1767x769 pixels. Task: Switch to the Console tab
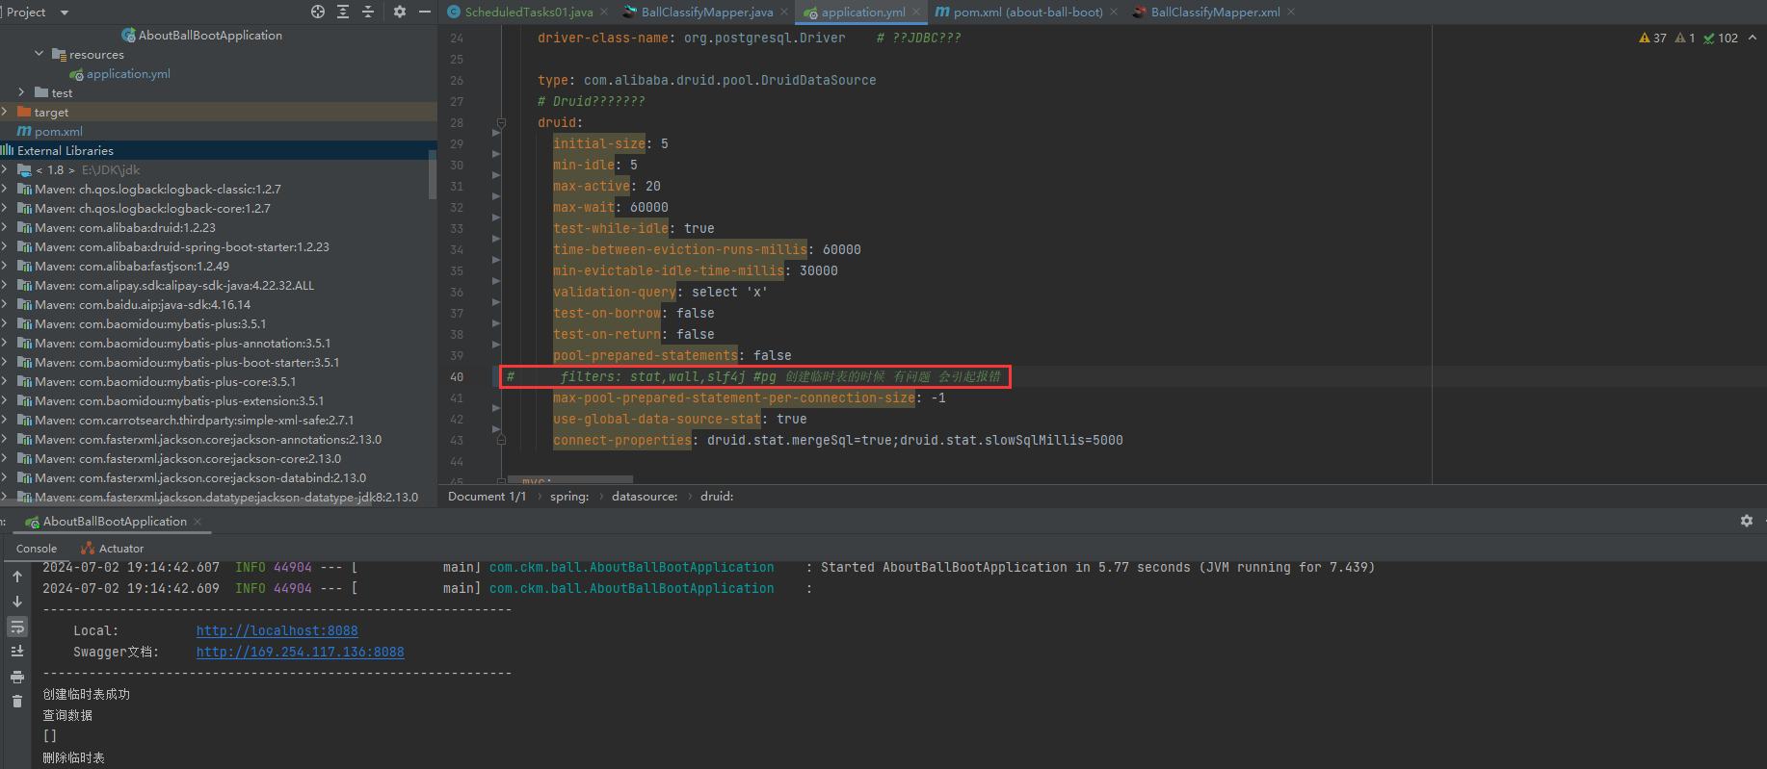[37, 549]
